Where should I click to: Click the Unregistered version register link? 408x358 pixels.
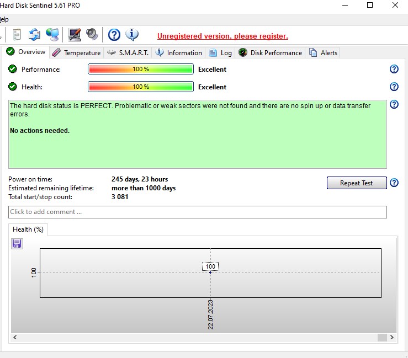222,36
